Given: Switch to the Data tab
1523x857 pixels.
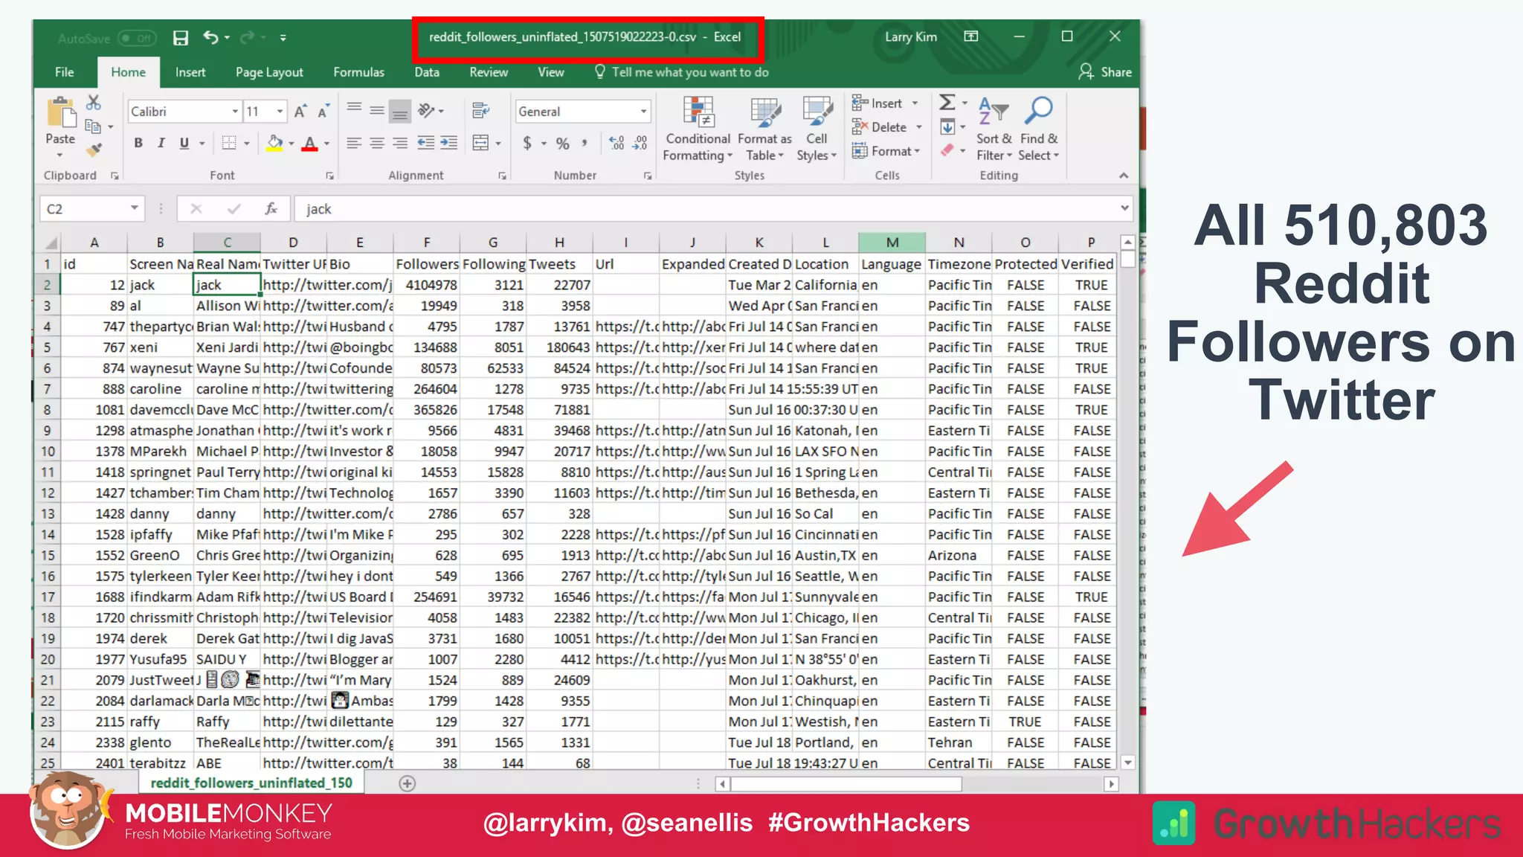Looking at the screenshot, I should [x=427, y=72].
